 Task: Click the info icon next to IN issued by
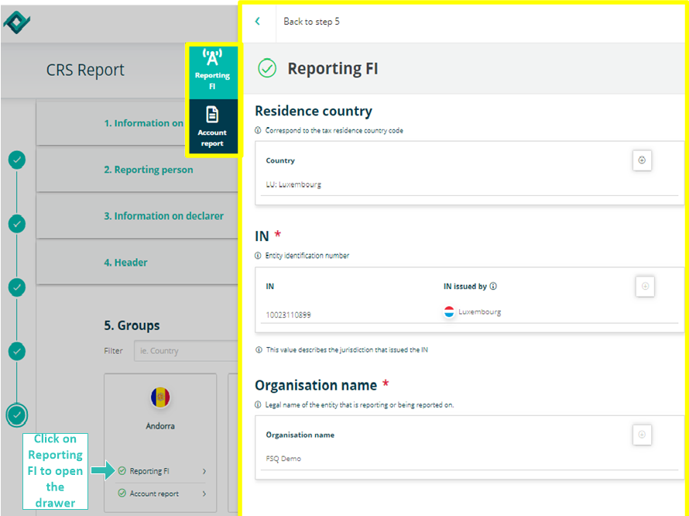[x=493, y=286]
